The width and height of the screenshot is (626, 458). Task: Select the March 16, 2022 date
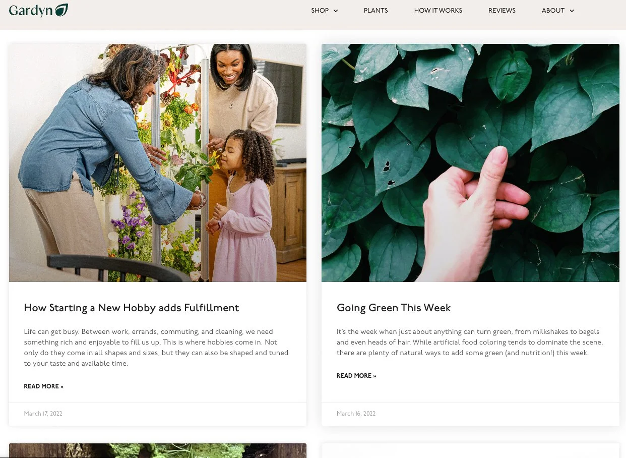[x=356, y=414]
